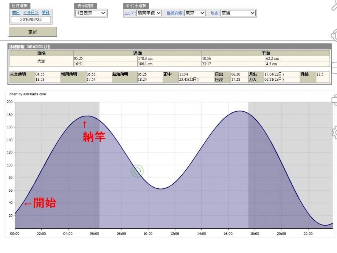Click the 潮名 column header
The height and width of the screenshot is (253, 337).
(x=41, y=53)
